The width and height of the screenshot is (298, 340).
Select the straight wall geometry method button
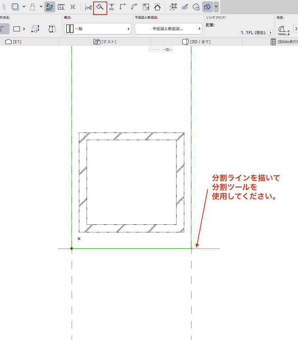(x=3, y=29)
